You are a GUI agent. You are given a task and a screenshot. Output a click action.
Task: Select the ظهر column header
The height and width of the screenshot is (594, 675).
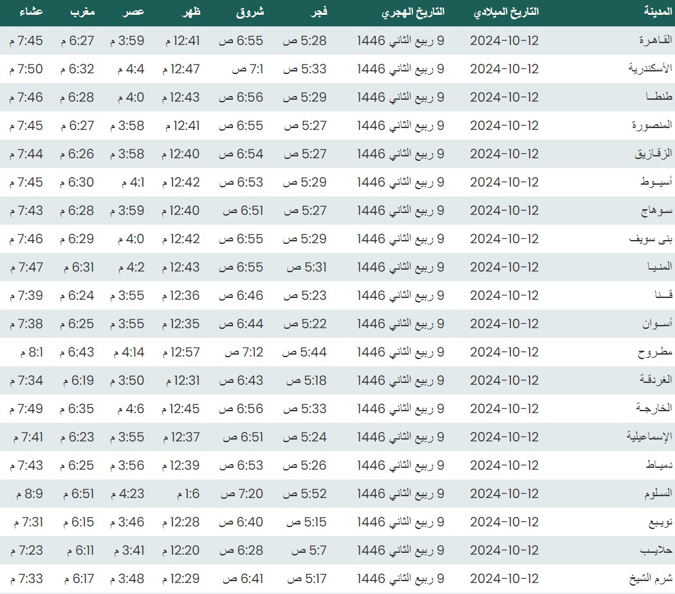(190, 12)
